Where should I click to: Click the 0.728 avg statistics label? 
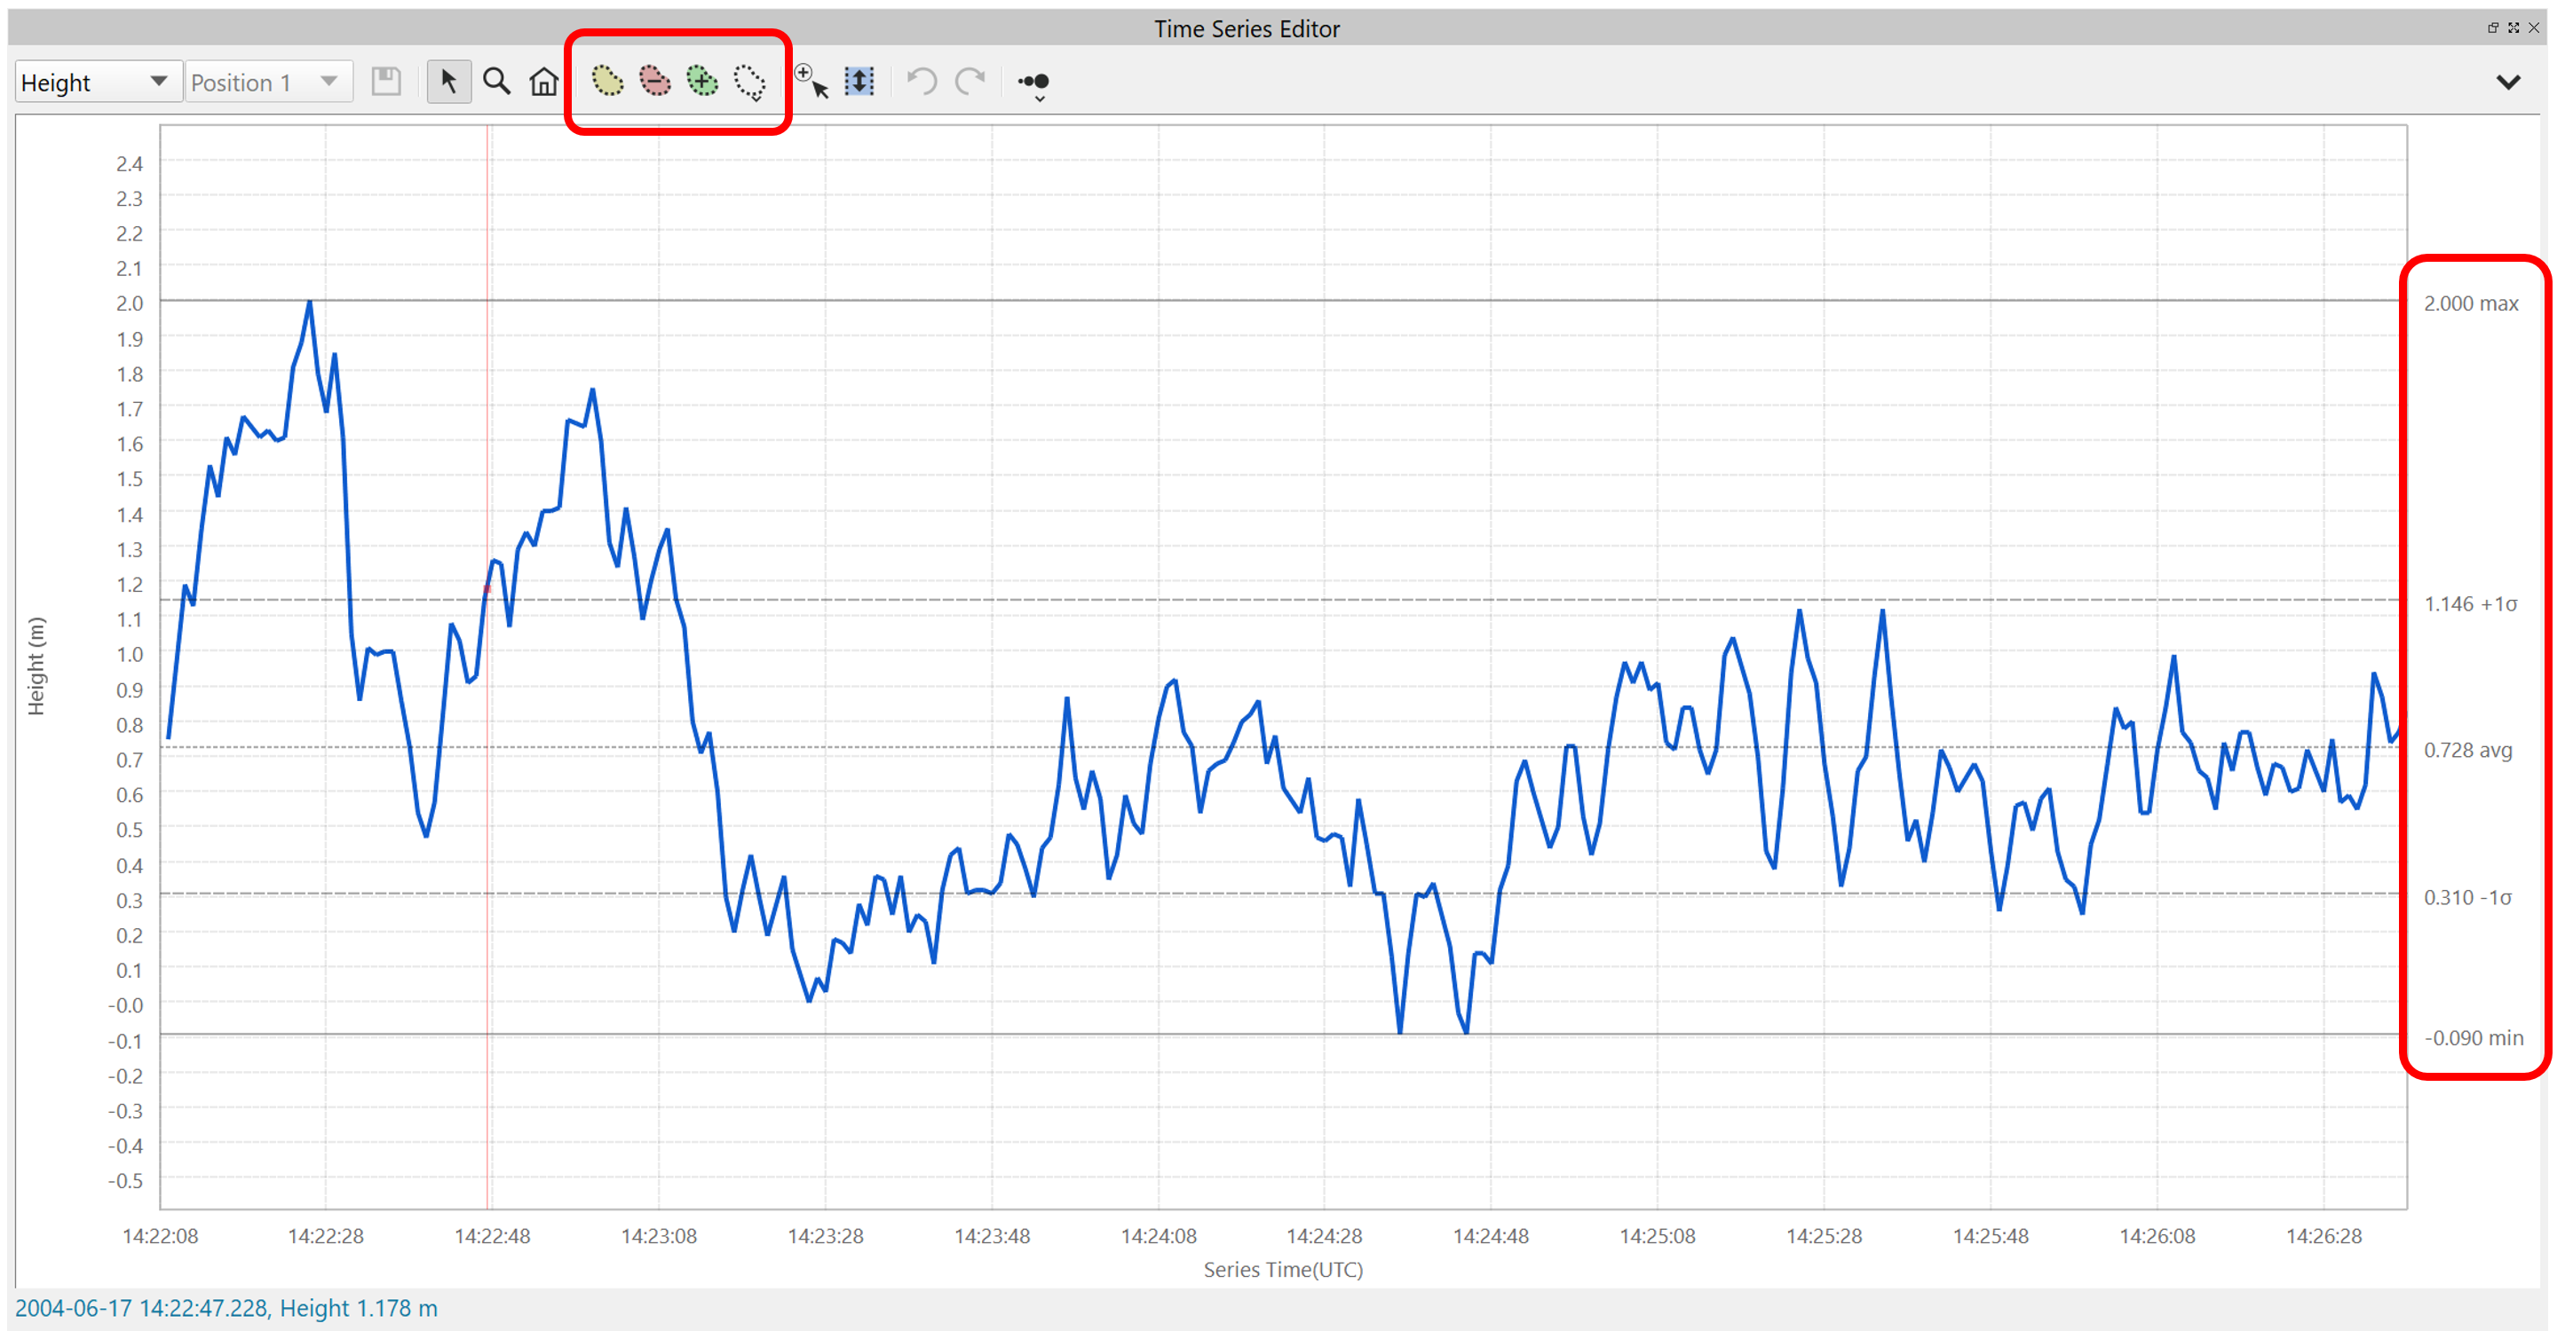pos(2466,750)
